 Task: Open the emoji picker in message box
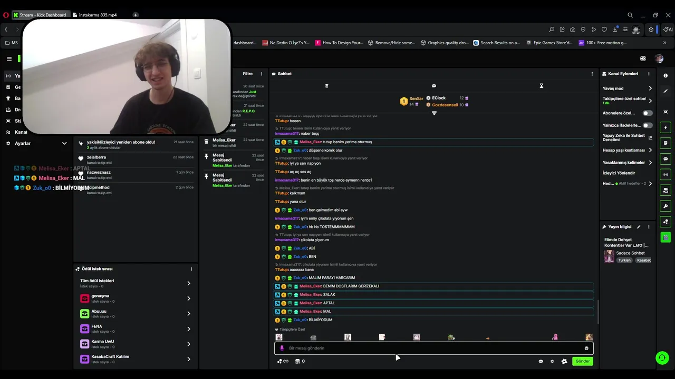[586, 348]
